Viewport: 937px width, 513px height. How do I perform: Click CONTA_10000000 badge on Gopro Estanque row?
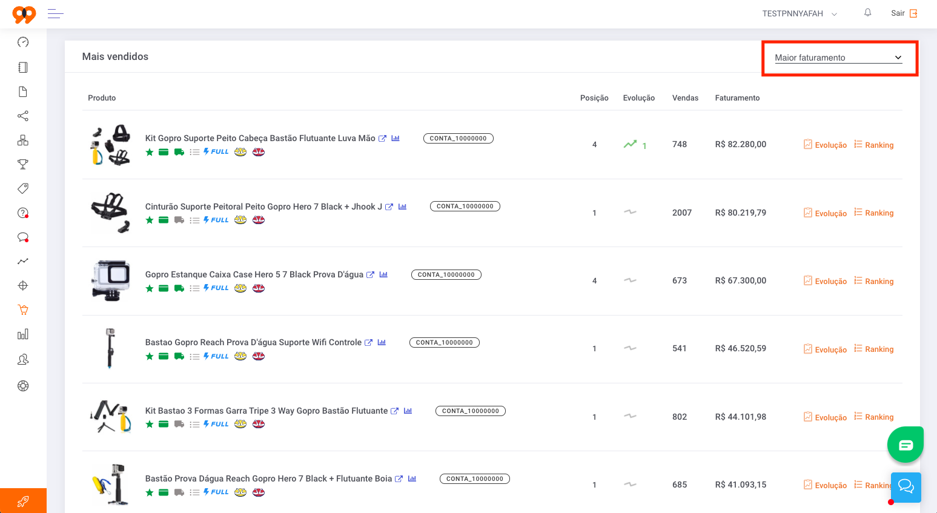click(446, 274)
